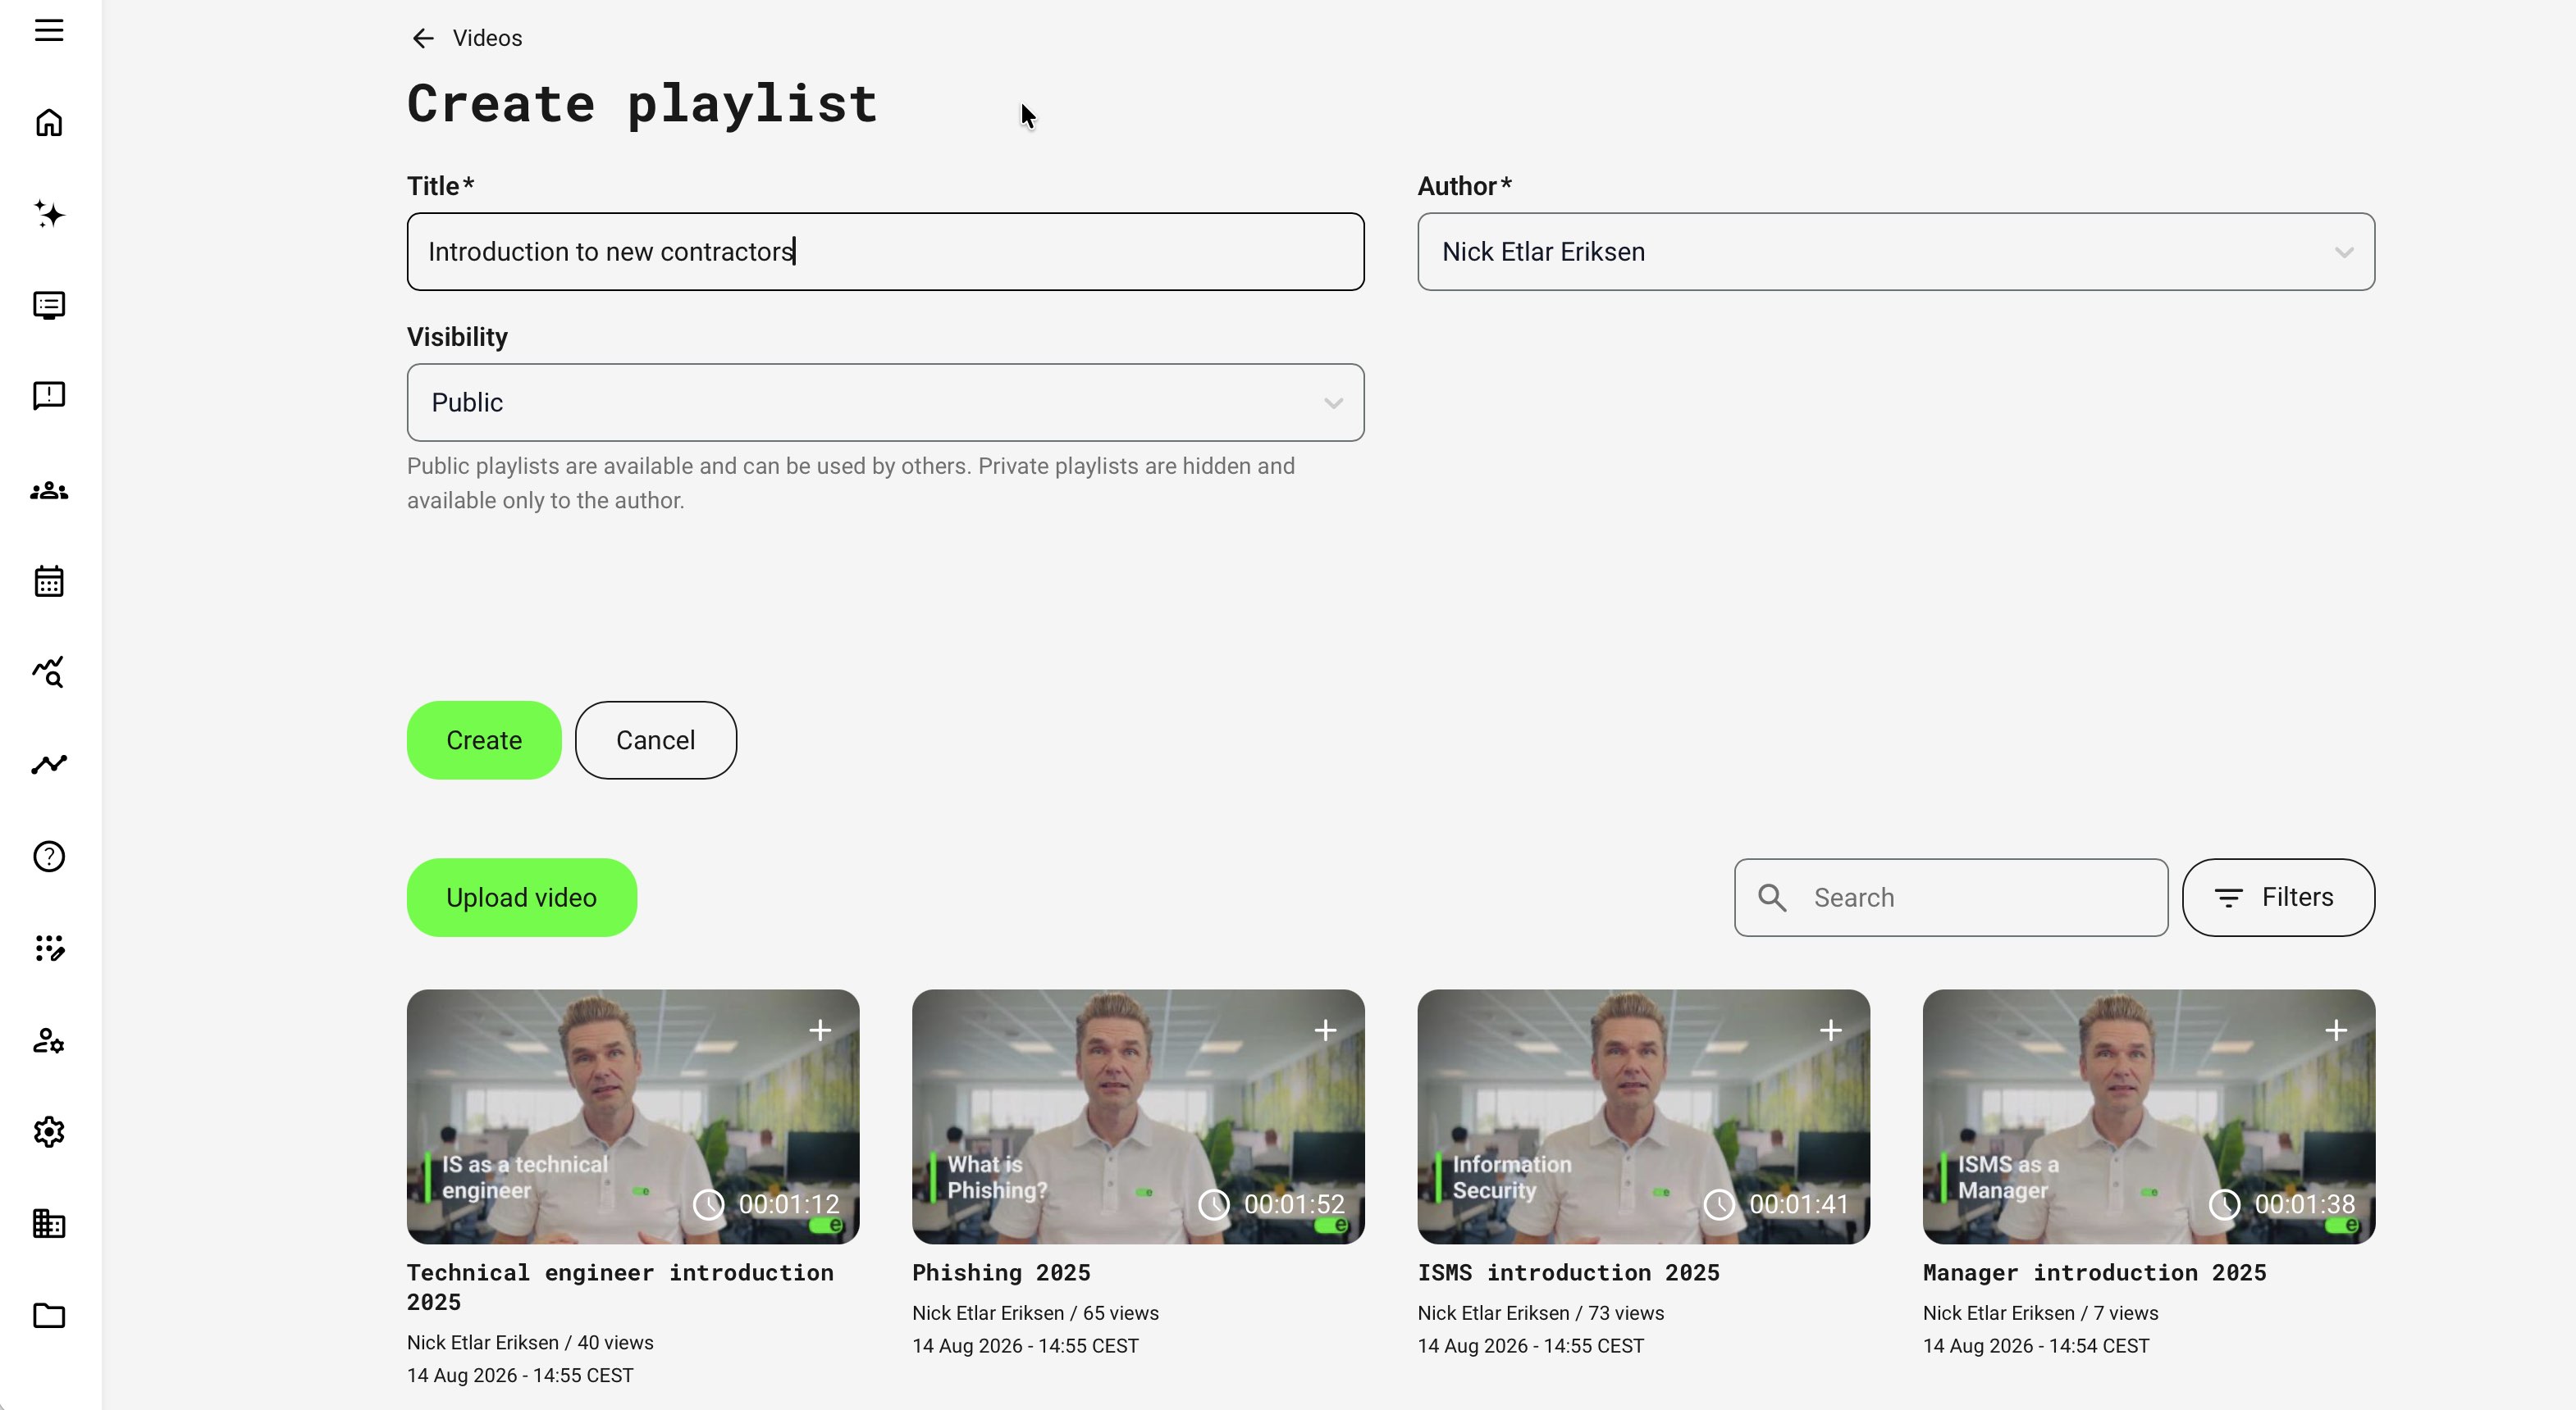Focus the Title input field
Viewport: 2576px width, 1410px height.
[885, 252]
